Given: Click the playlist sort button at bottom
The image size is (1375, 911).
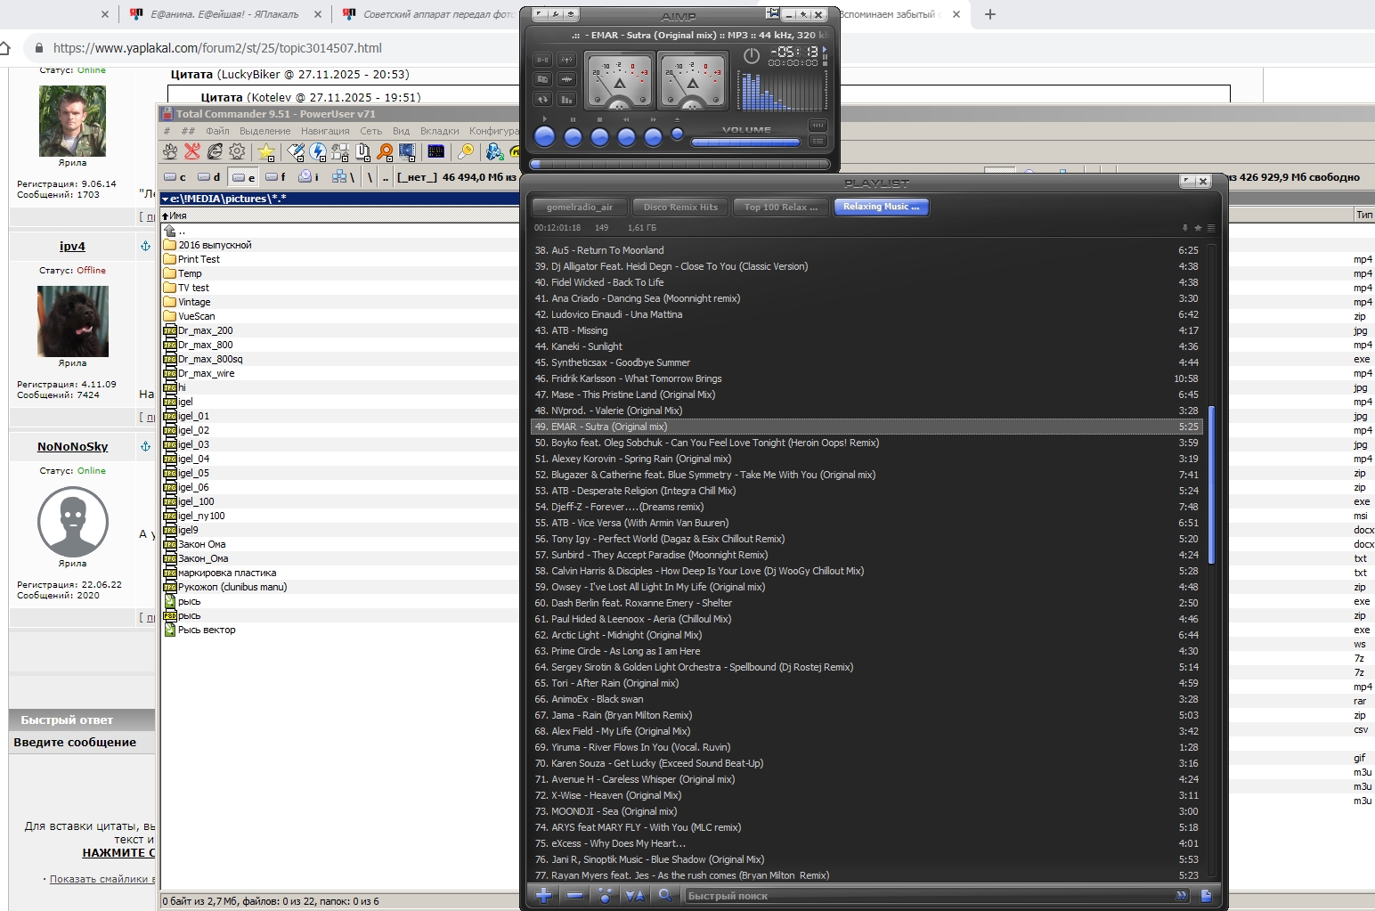Looking at the screenshot, I should pyautogui.click(x=635, y=895).
